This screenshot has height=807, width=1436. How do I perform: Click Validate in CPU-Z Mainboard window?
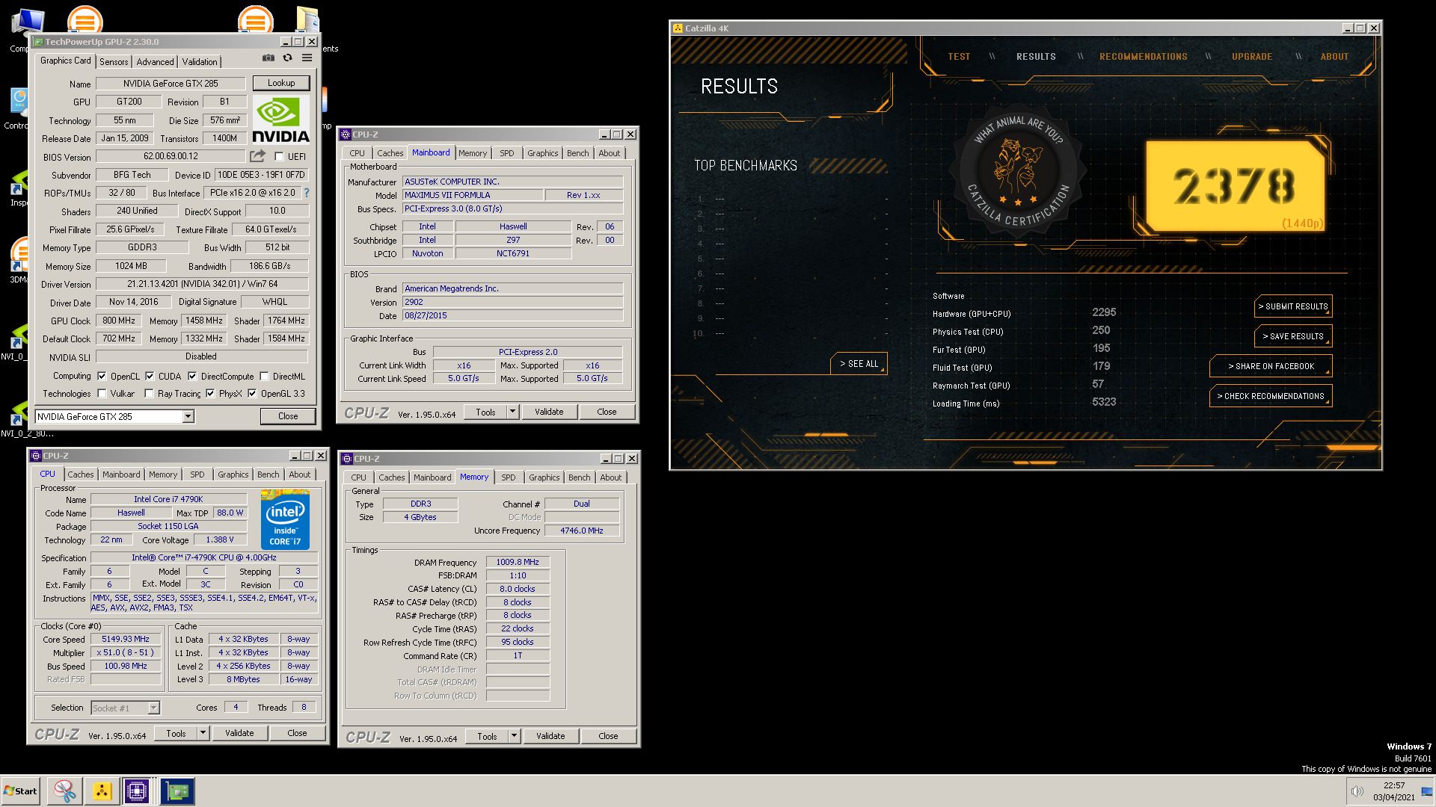549,412
